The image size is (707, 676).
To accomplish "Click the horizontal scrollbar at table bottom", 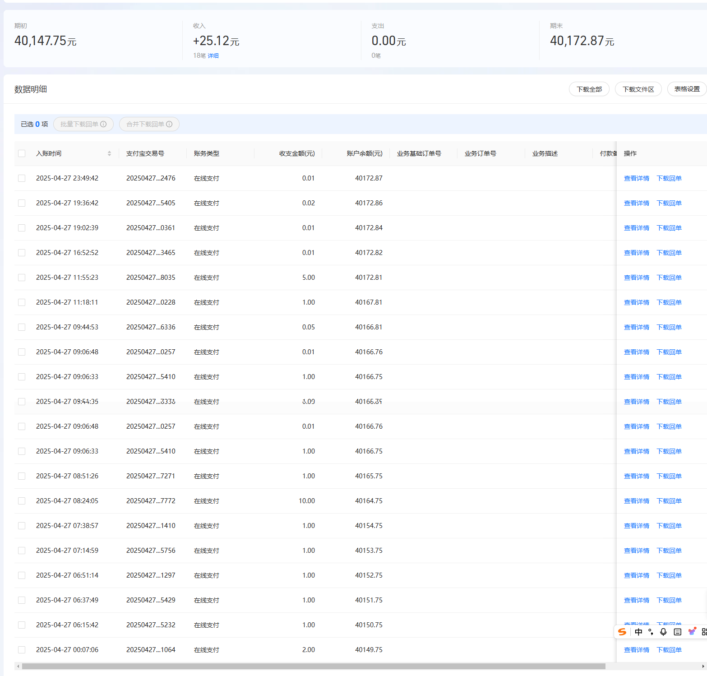I will point(314,666).
